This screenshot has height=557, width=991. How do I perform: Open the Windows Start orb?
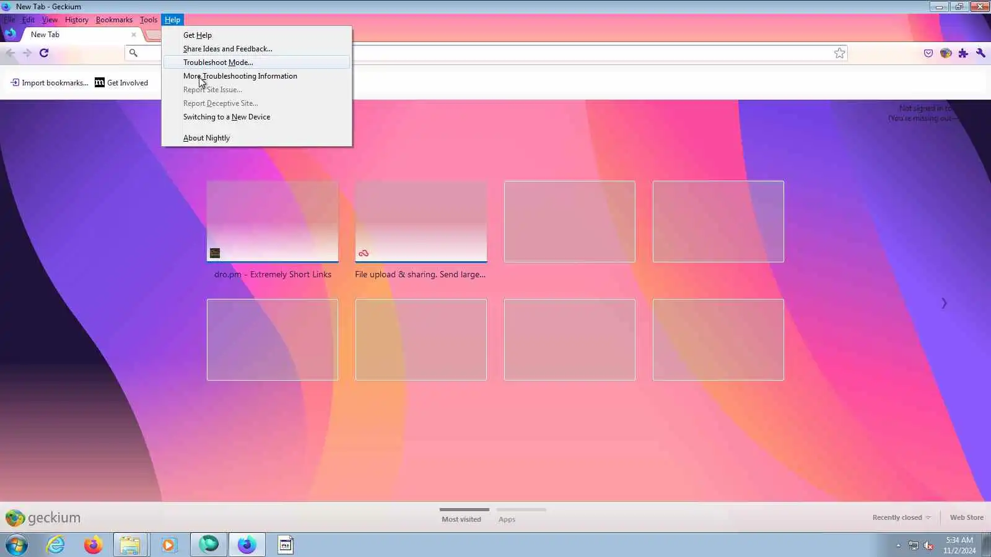(x=17, y=545)
